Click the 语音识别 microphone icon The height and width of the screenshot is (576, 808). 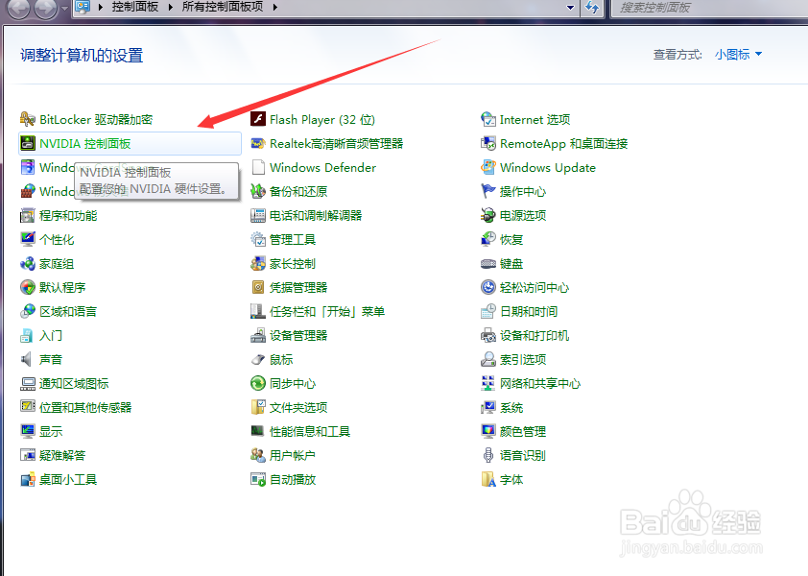pos(488,455)
